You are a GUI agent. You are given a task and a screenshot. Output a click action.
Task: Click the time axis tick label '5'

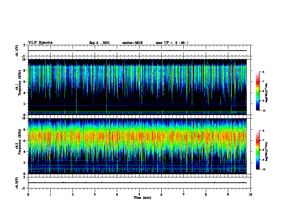pyautogui.click(x=139, y=194)
